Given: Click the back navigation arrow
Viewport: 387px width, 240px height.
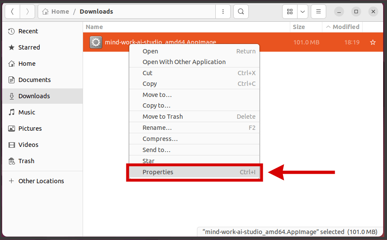Looking at the screenshot, I should [x=12, y=12].
